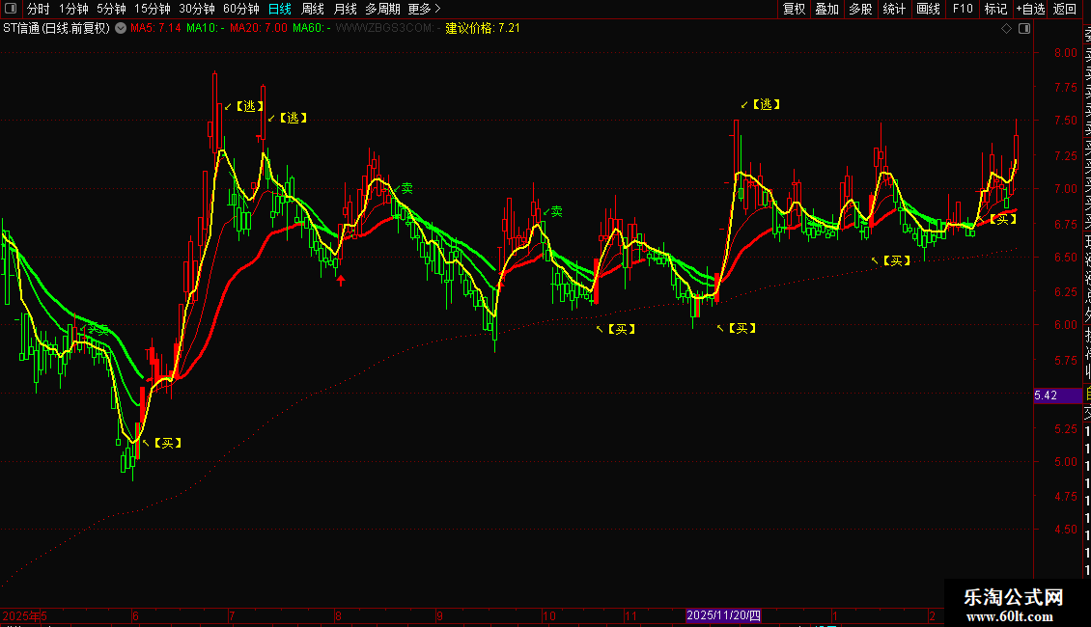
Task: Open the indicator dropdown beside ST信通 title
Action: point(121,29)
